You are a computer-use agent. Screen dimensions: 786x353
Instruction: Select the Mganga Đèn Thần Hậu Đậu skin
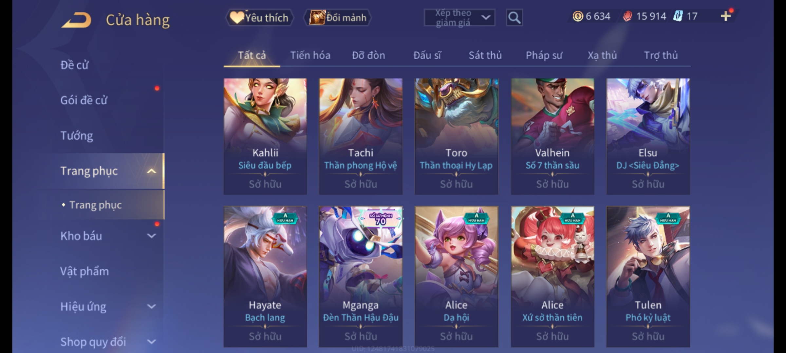[361, 277]
